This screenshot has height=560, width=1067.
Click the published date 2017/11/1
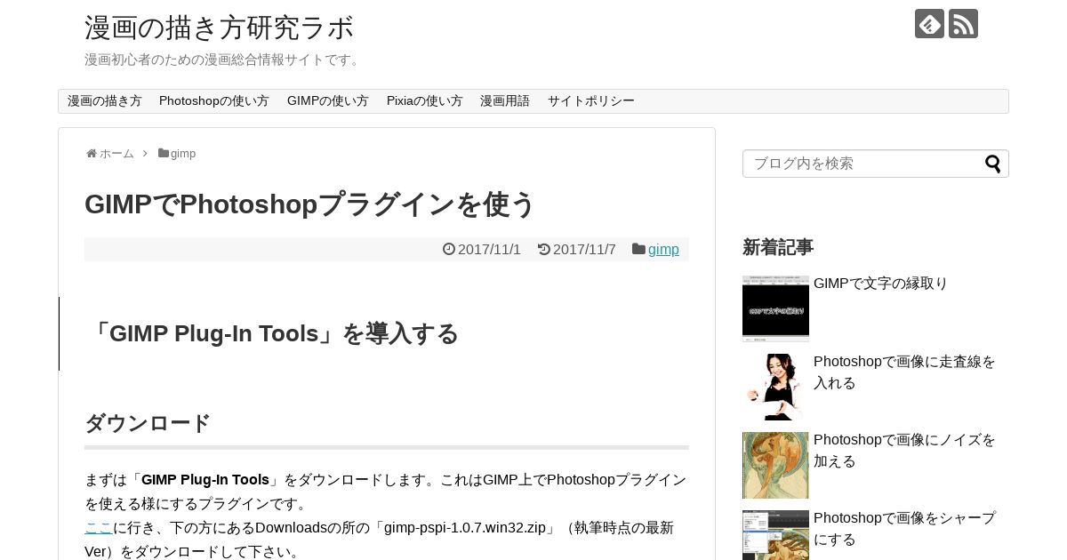[x=489, y=250]
